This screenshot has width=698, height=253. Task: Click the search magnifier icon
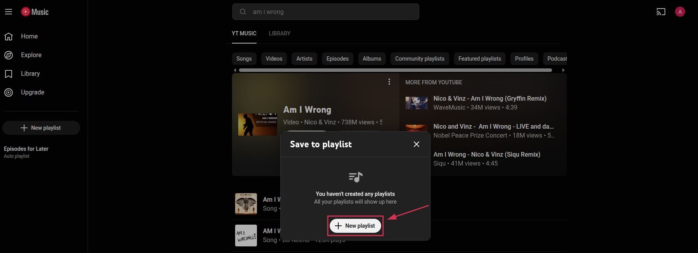click(x=243, y=12)
